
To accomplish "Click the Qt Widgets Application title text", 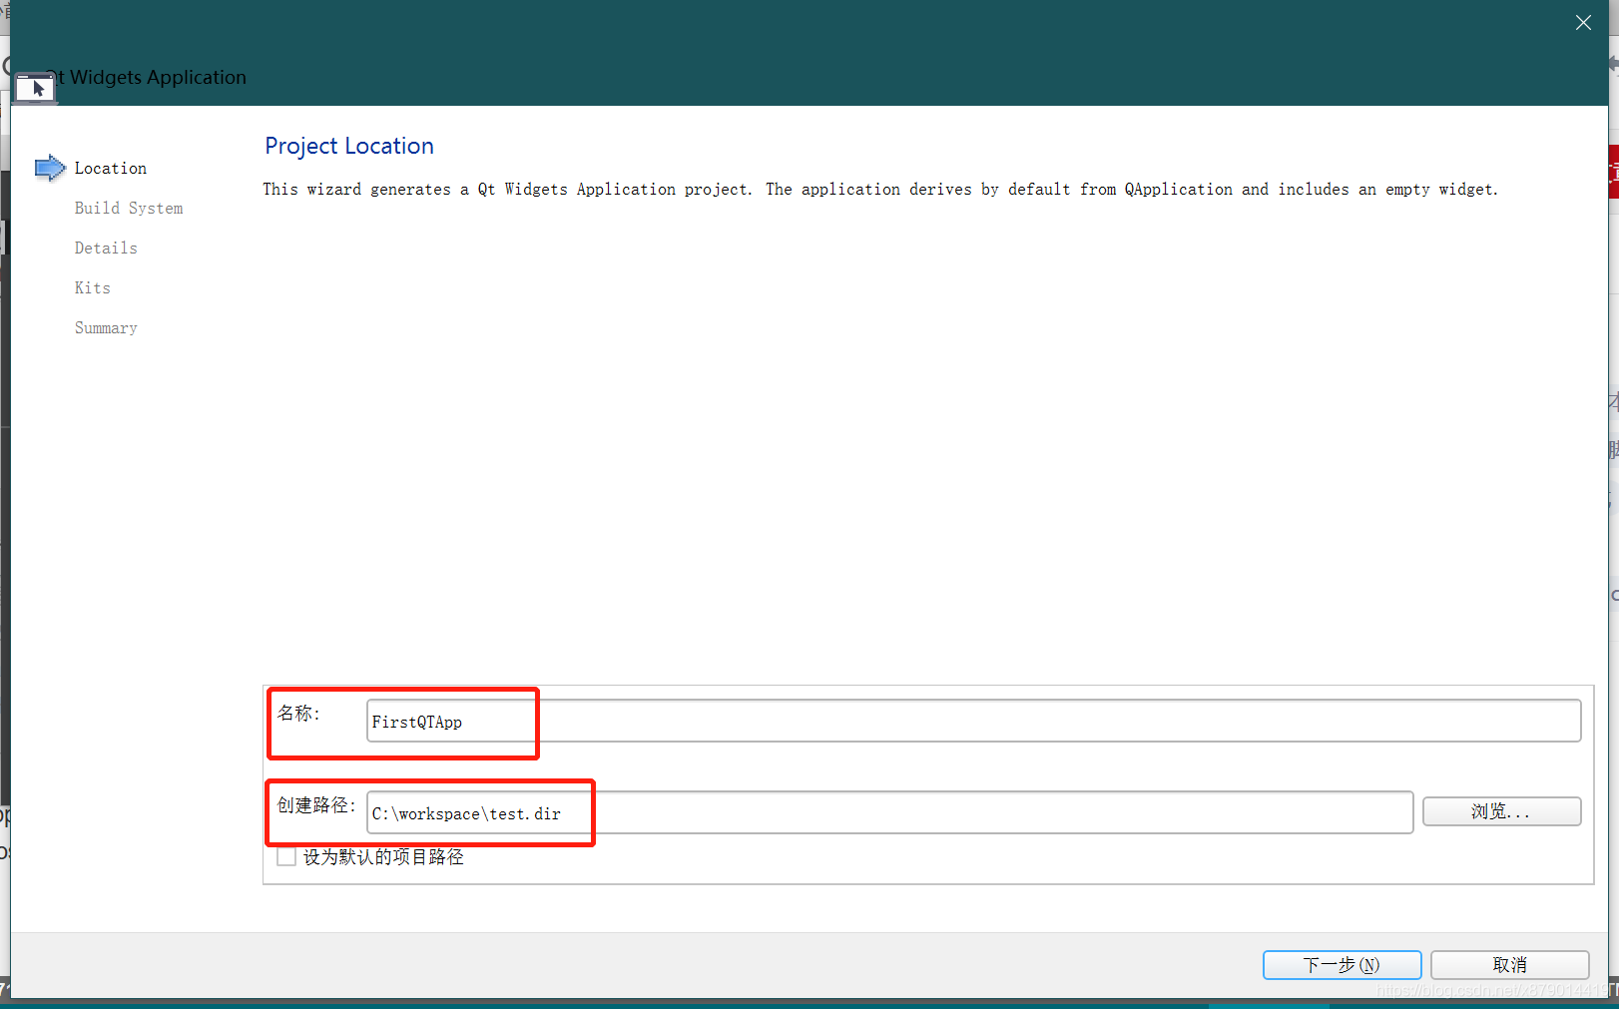I will (x=146, y=77).
